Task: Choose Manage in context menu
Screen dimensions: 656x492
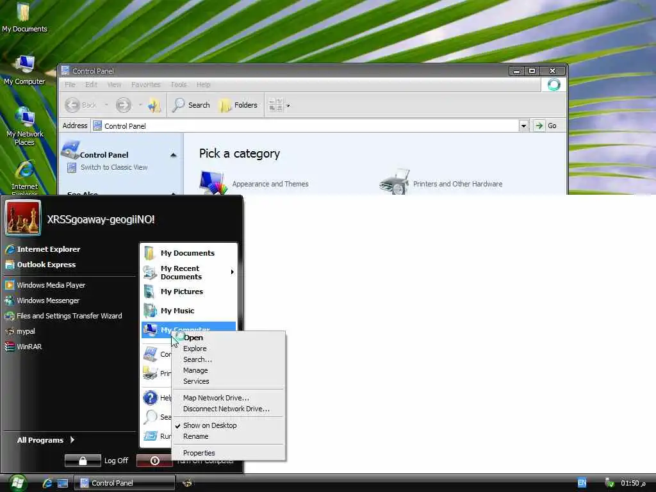Action: pyautogui.click(x=195, y=370)
